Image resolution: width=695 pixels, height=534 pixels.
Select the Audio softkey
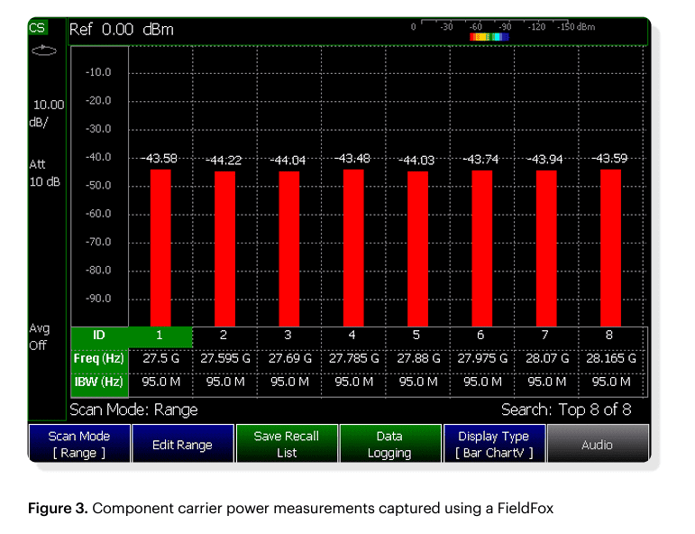(x=598, y=444)
